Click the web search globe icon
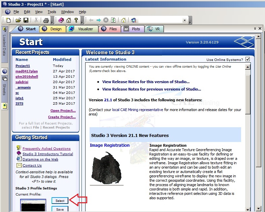 [134, 20]
